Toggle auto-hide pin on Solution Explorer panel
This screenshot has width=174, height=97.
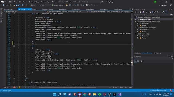click(170, 9)
